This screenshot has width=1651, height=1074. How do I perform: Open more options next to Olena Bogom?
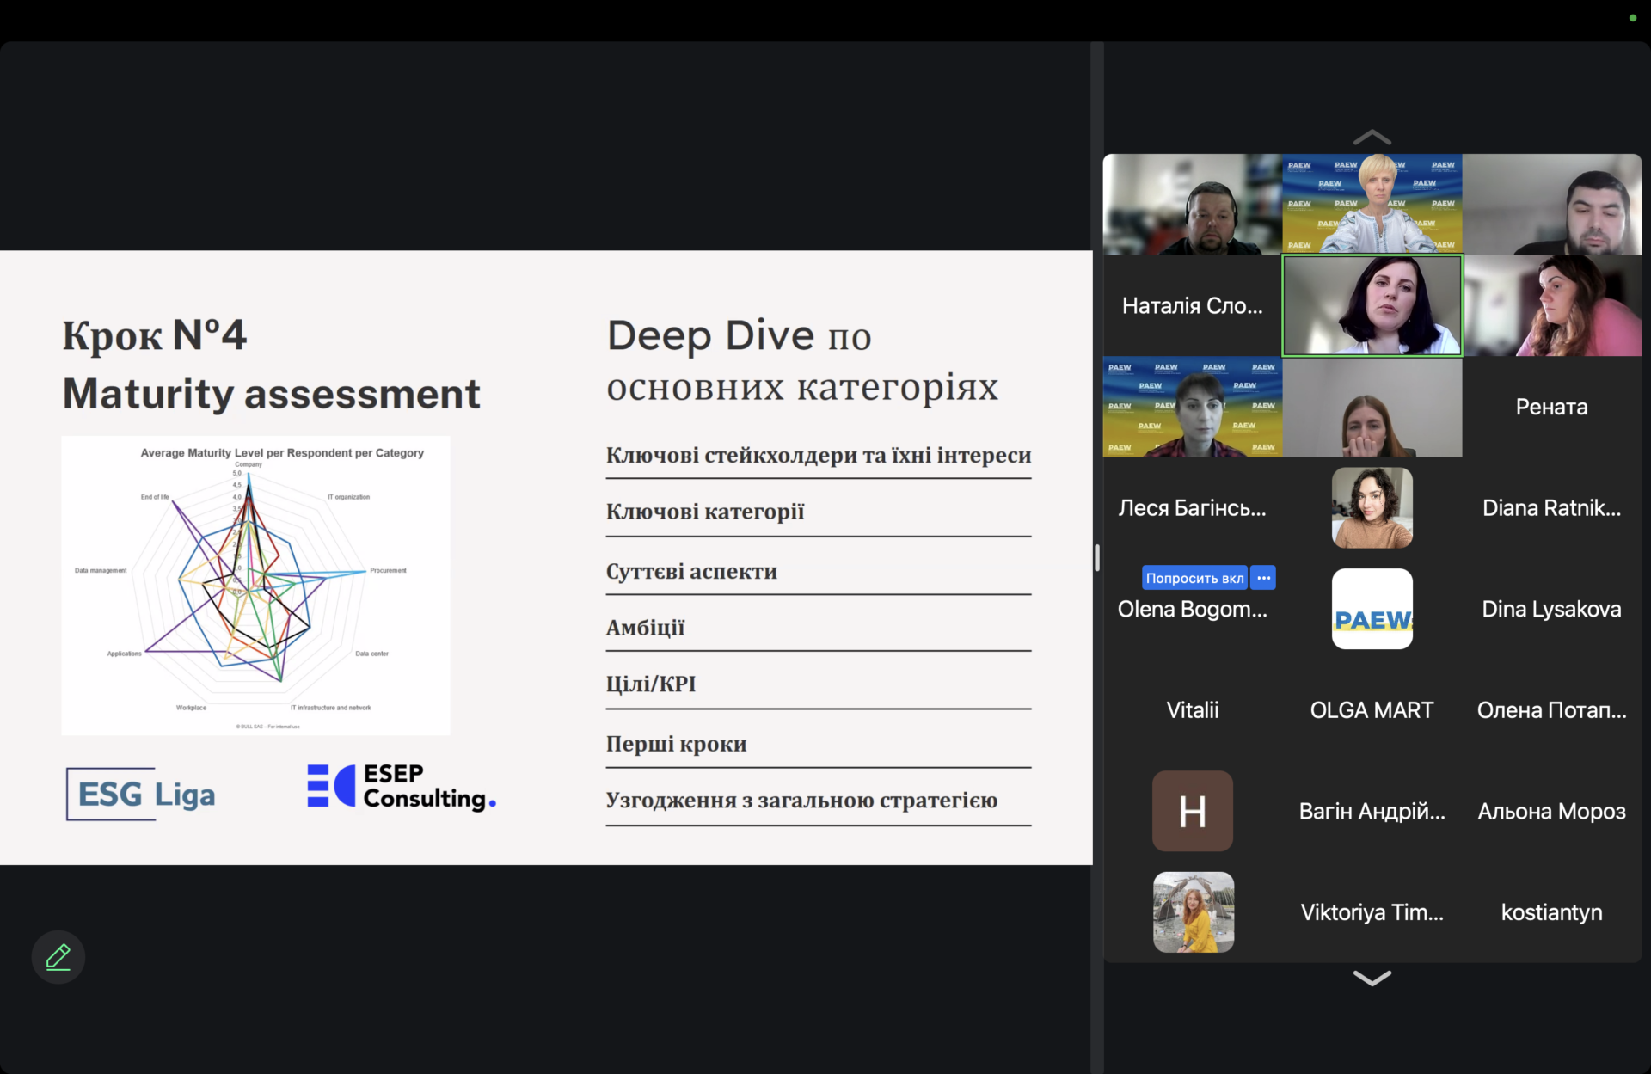point(1262,578)
